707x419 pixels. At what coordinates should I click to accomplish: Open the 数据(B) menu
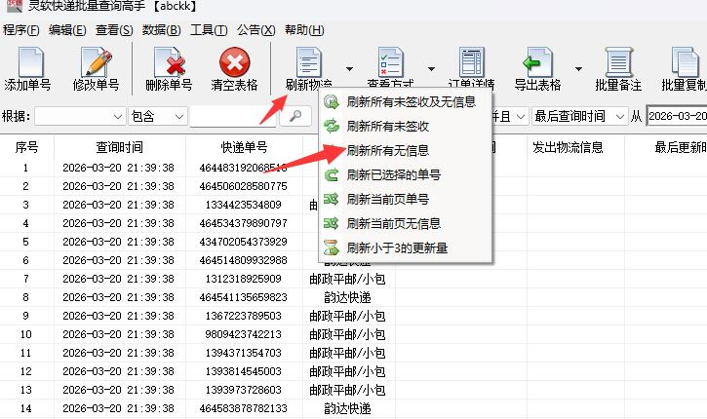(x=161, y=30)
